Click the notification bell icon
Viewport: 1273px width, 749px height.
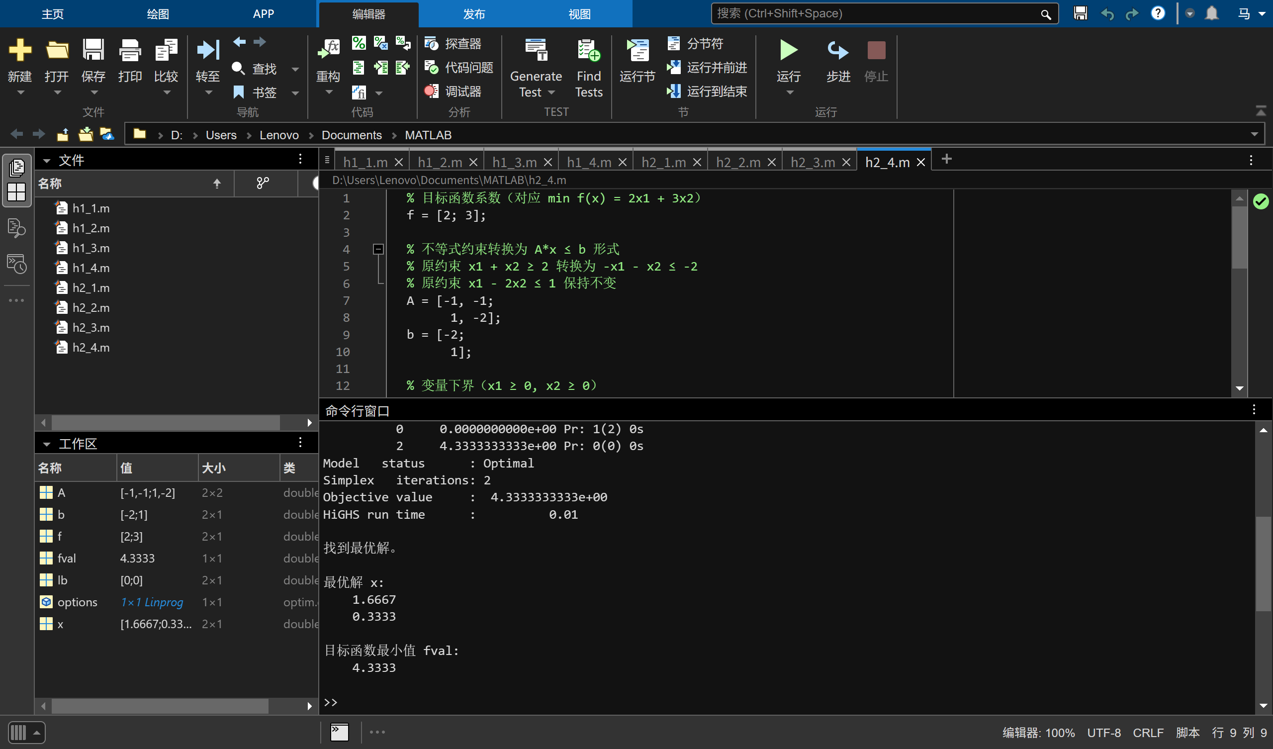point(1211,13)
